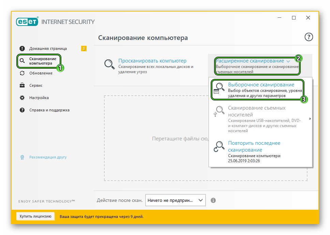
Task: Minimize the ESET window
Action: coord(280,18)
